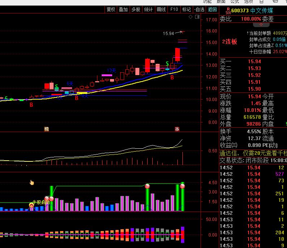Click the green S sell marker near 13.00
Image resolution: width=287 pixels, height=248 pixels.
point(167,64)
